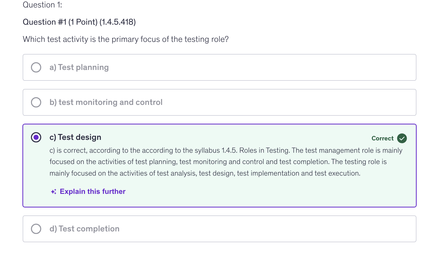This screenshot has width=436, height=253.
Task: Click the "a) Test planning" answer label
Action: 79,67
